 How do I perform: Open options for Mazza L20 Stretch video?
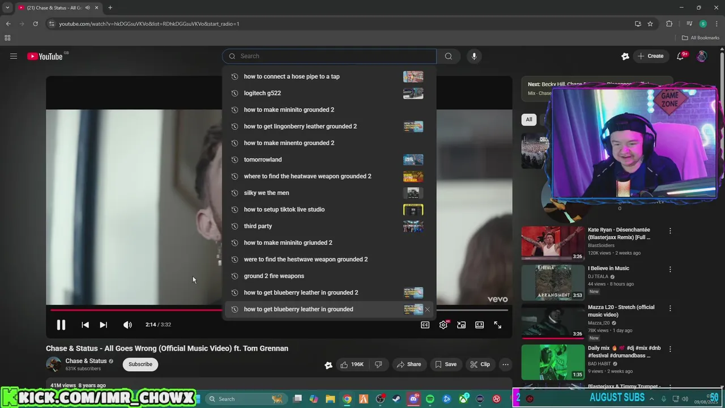coord(670,308)
